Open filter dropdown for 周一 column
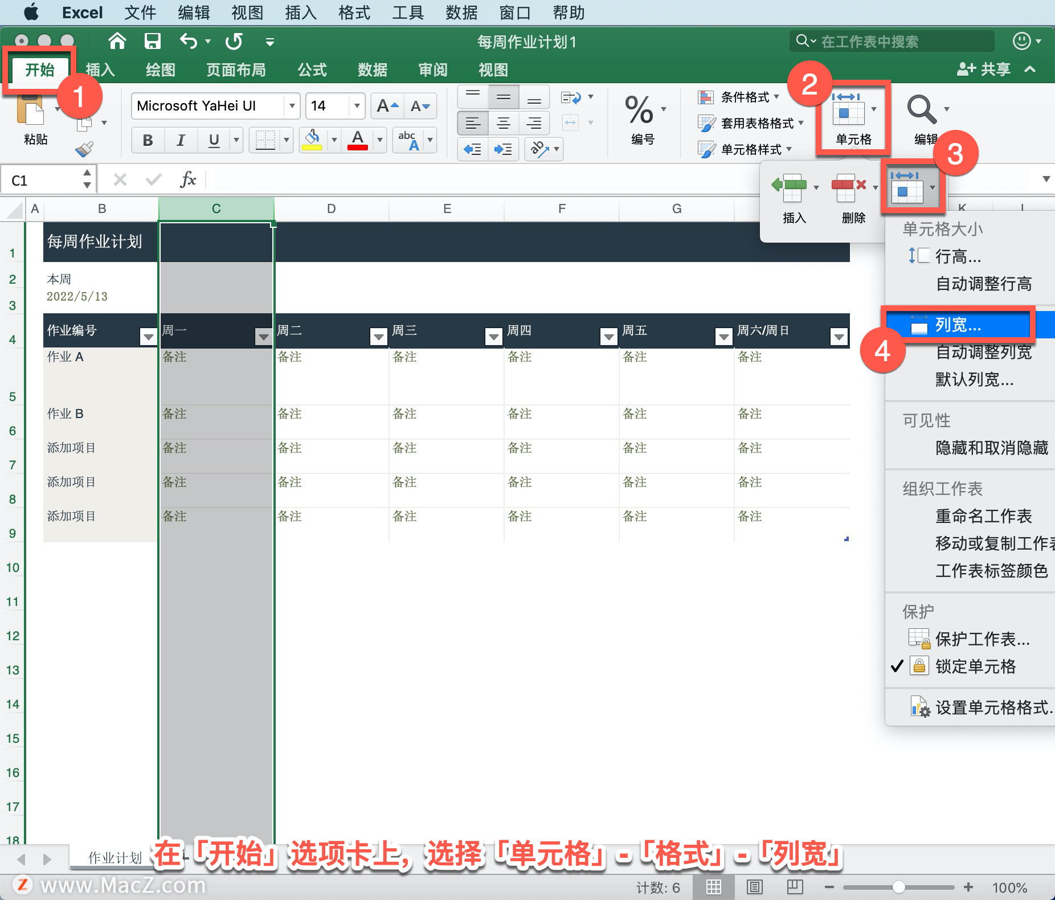This screenshot has height=900, width=1055. pos(263,337)
